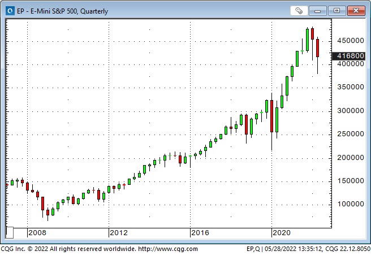Screen dimensions: 371x277
Task: Click the 'CQG 22.12.8050' version text
Action: click(x=348, y=249)
